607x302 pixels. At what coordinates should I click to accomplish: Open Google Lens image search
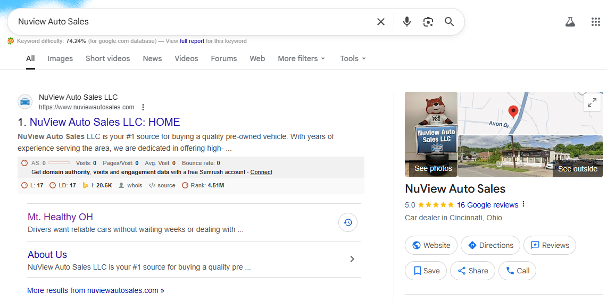(428, 22)
